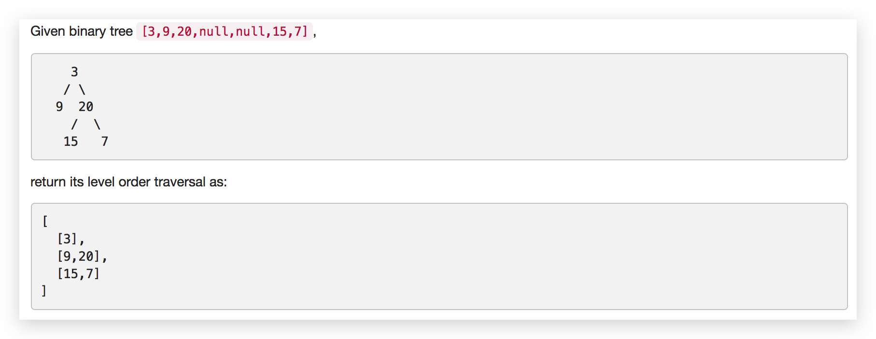Click the right branch backslash under node 20
The height and width of the screenshot is (339, 876).
pyautogui.click(x=97, y=124)
